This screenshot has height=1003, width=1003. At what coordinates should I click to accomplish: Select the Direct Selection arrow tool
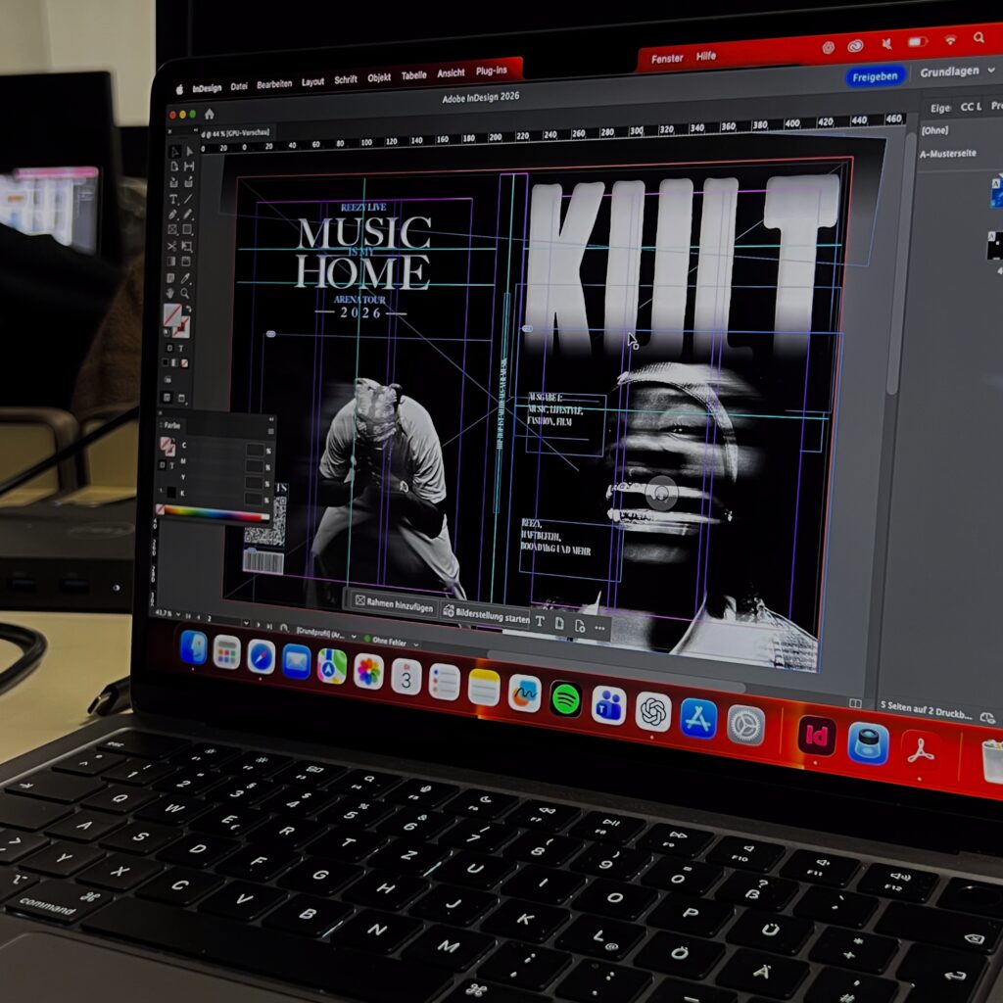[x=189, y=152]
